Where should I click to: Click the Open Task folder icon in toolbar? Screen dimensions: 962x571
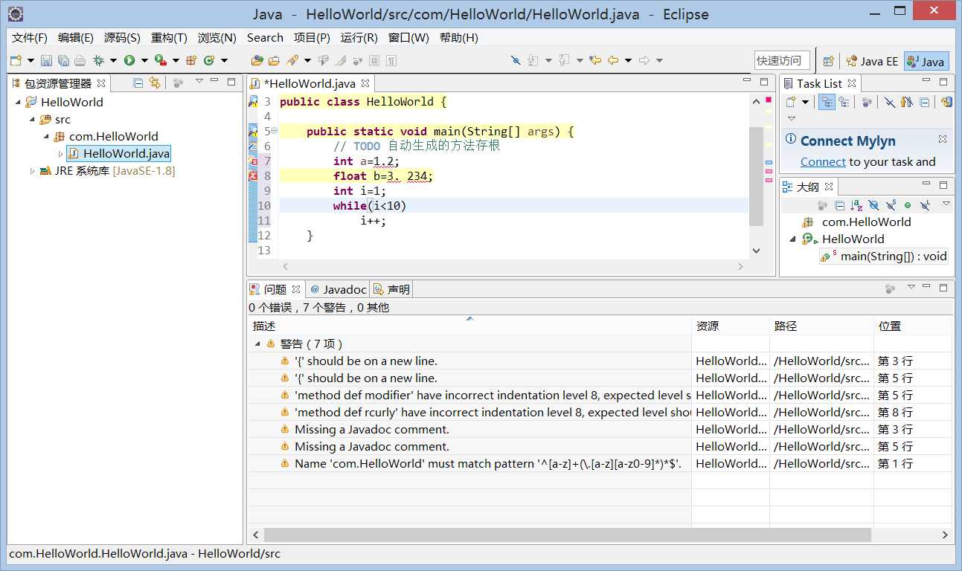coord(274,60)
